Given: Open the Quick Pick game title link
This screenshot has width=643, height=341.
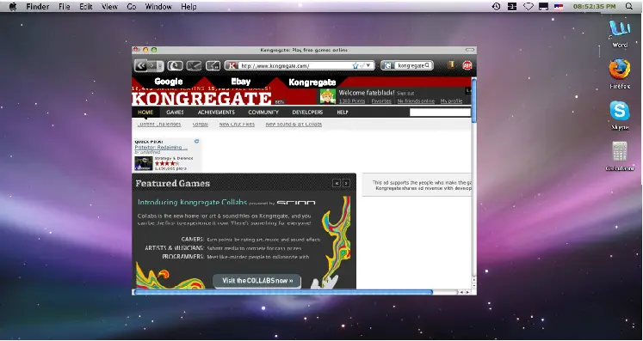Looking at the screenshot, I should 161,148.
